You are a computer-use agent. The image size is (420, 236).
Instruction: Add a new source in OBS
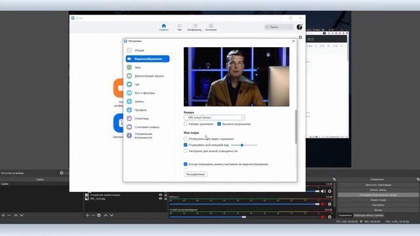[x=87, y=216]
